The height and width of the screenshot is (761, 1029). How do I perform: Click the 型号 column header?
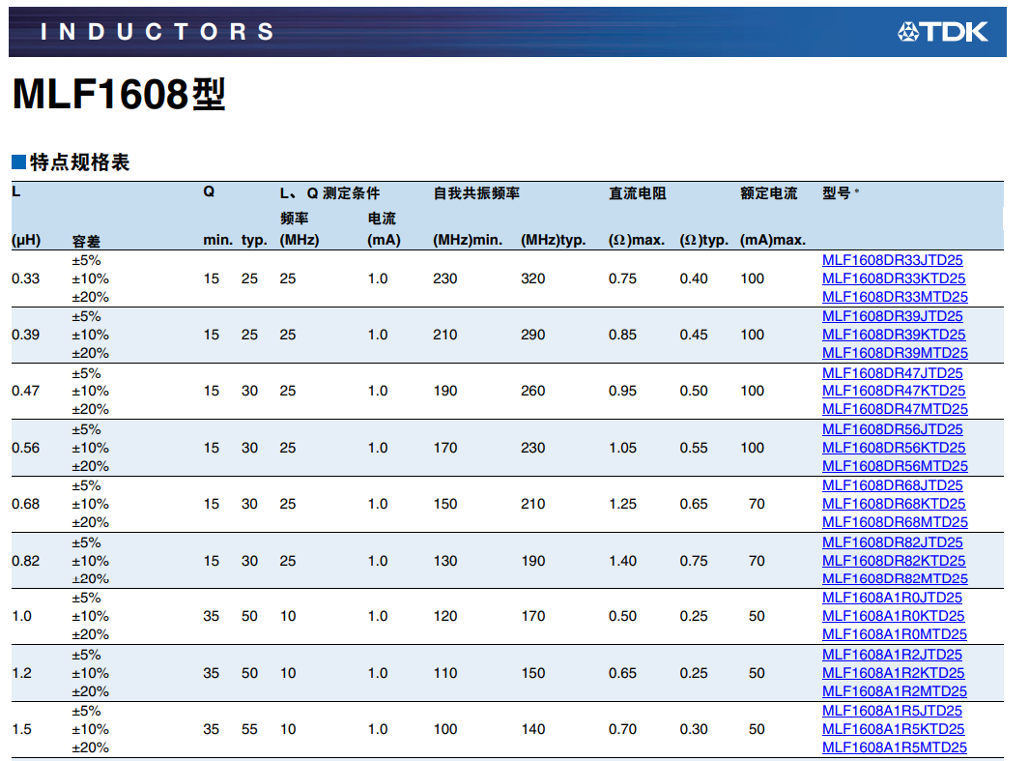tap(836, 193)
